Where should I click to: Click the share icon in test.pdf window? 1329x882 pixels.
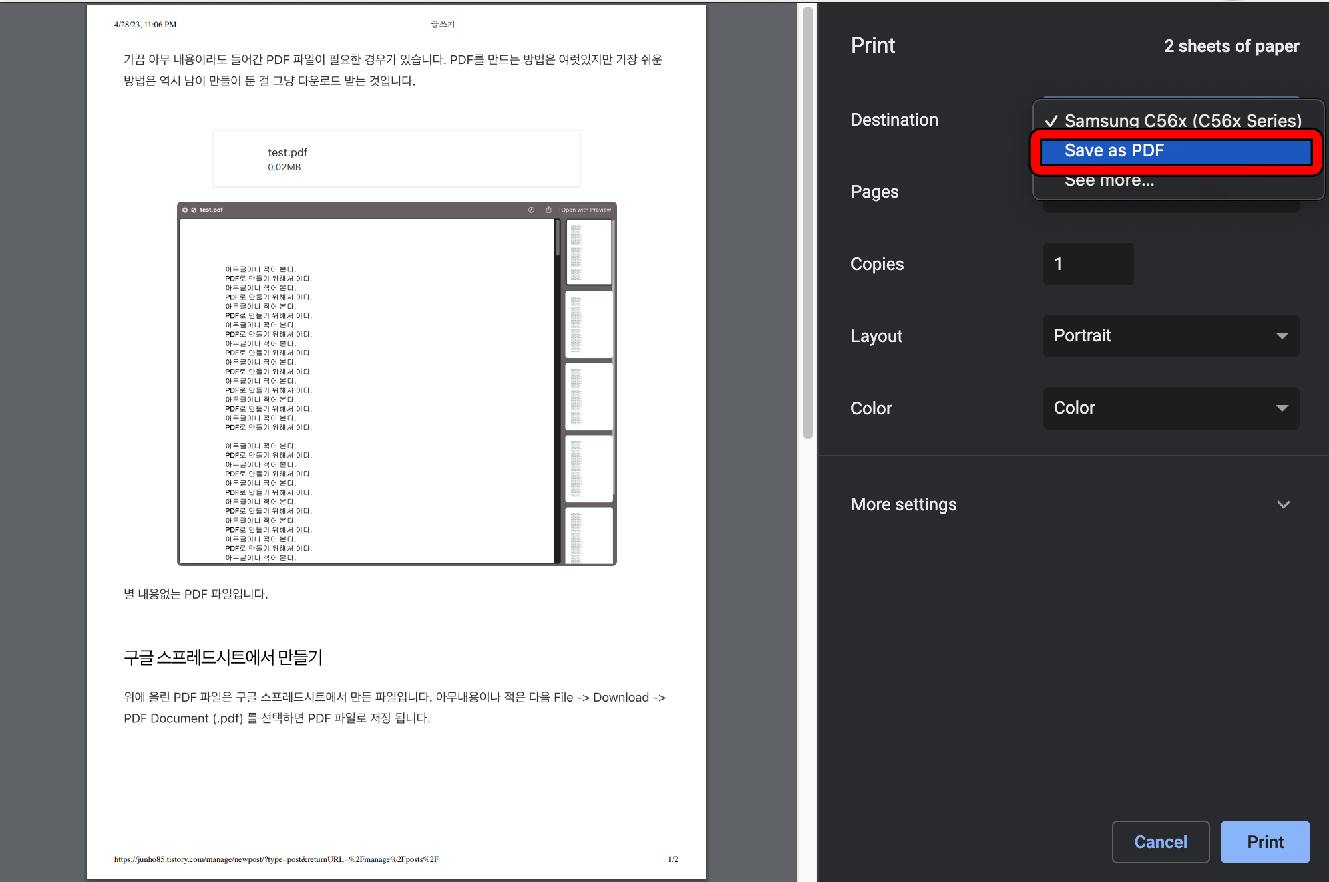pos(548,210)
